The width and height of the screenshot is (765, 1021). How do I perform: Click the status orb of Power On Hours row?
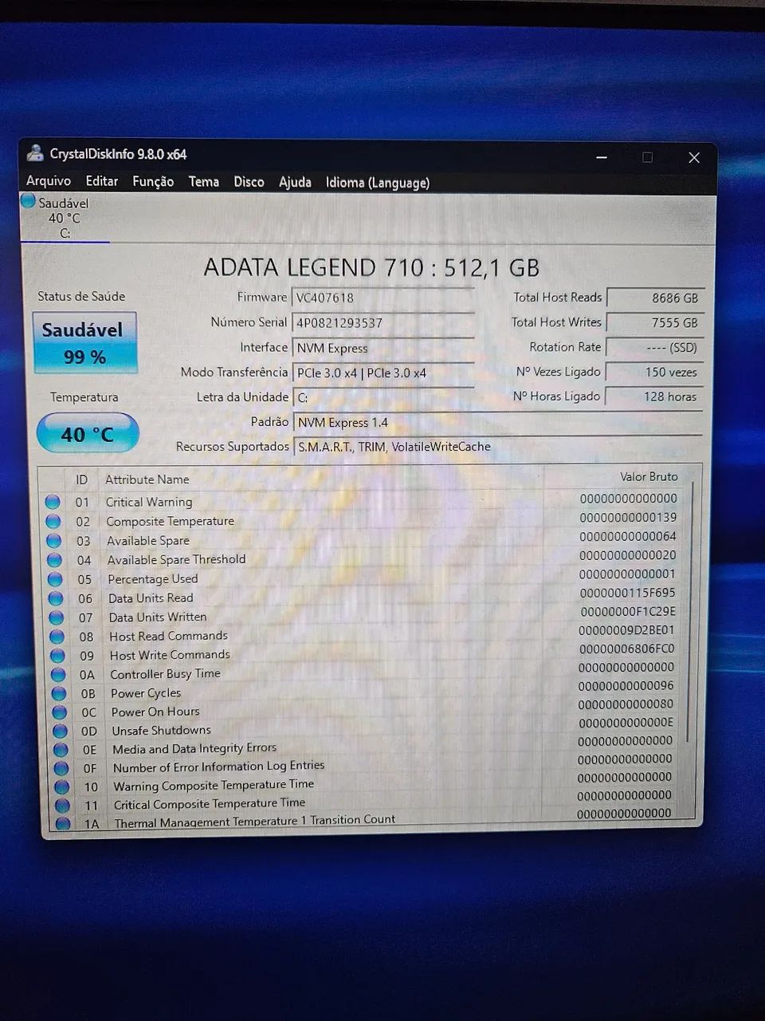(60, 712)
